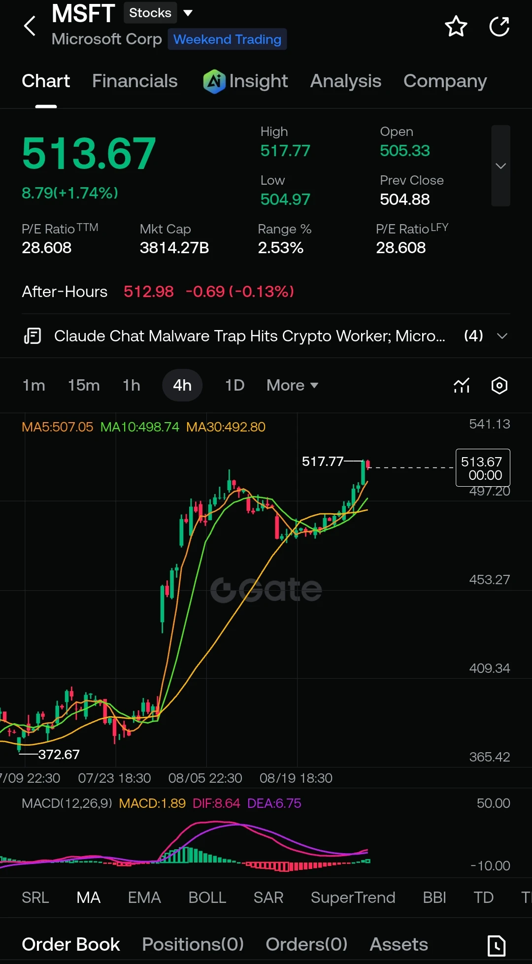The image size is (532, 964).
Task: Enable the BOLL indicator
Action: coord(207,898)
